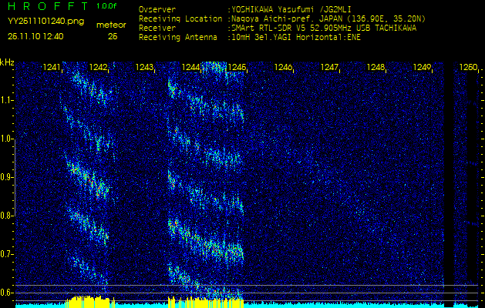Image resolution: width=485 pixels, height=308 pixels.
Task: Select the Nagoya Aichi-pref. JAPAN location text
Action: 328,18
